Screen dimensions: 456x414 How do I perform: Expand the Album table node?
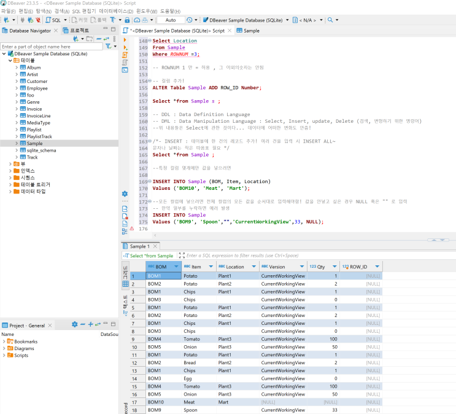point(17,68)
